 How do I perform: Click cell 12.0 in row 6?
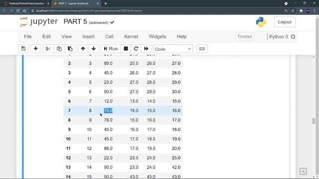(x=108, y=101)
